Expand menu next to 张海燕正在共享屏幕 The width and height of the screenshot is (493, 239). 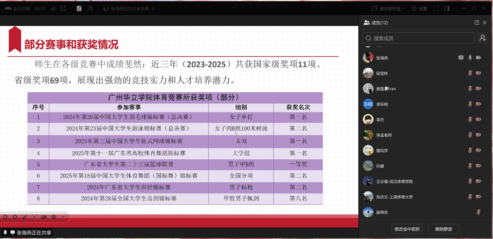coord(153,9)
